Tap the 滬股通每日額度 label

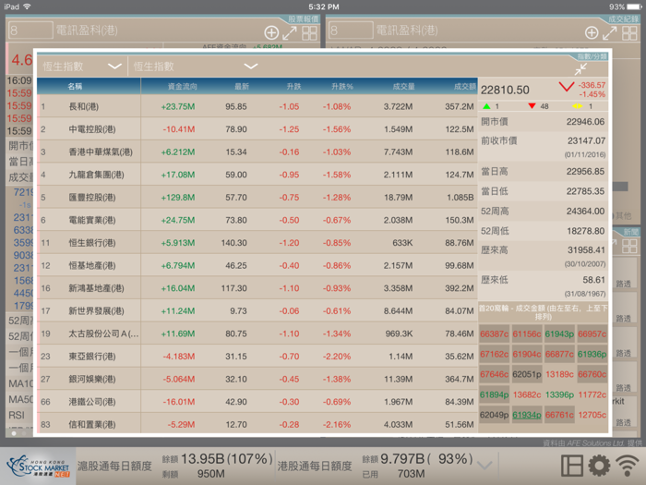[x=114, y=466]
